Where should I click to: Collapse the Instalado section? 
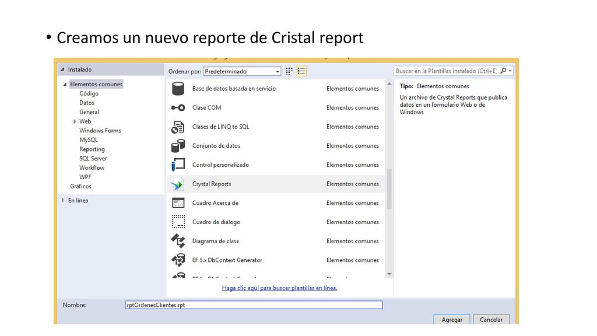click(63, 70)
